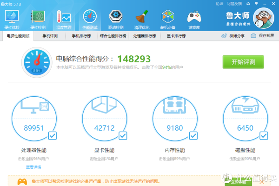Screen dimensions: 279x186
Task: Switch to the 电脑性能测试 tab
Action: click(18, 36)
